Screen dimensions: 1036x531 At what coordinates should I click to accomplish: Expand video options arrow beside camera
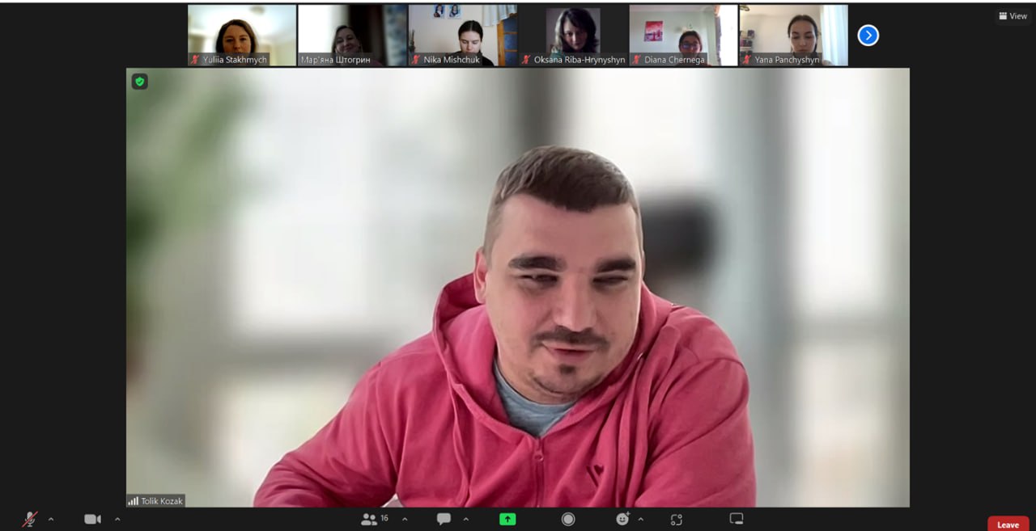click(x=117, y=520)
